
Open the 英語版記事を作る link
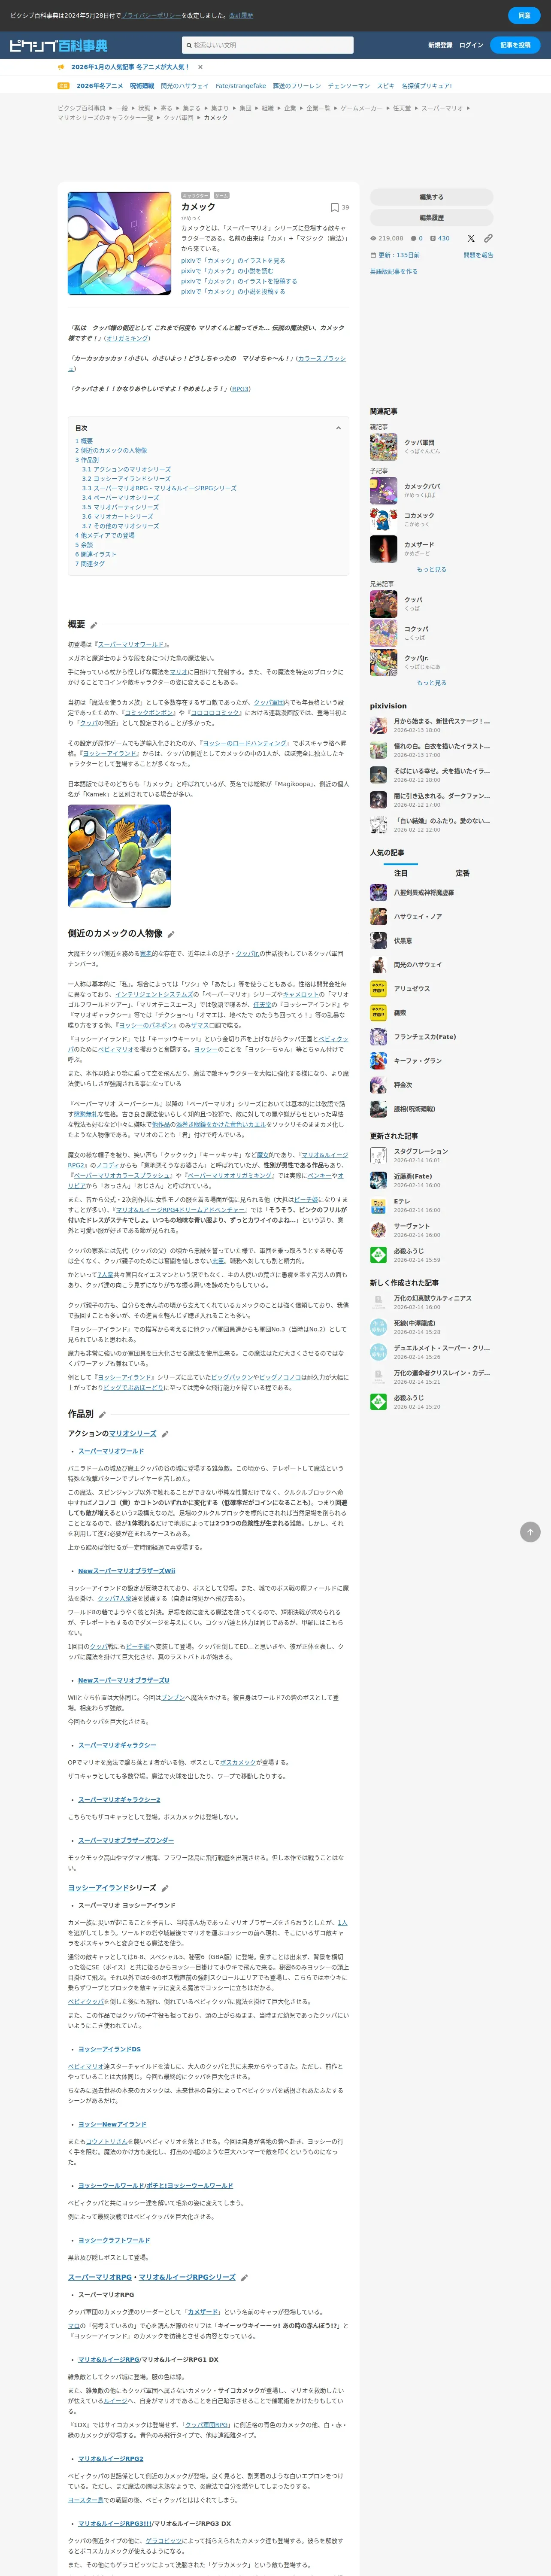tap(394, 271)
